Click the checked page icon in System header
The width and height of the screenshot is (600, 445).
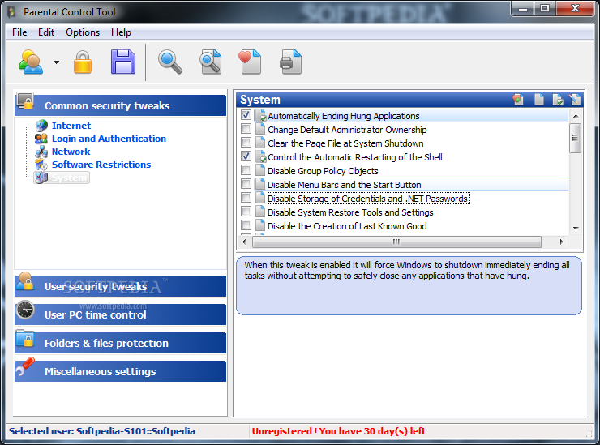pyautogui.click(x=558, y=100)
